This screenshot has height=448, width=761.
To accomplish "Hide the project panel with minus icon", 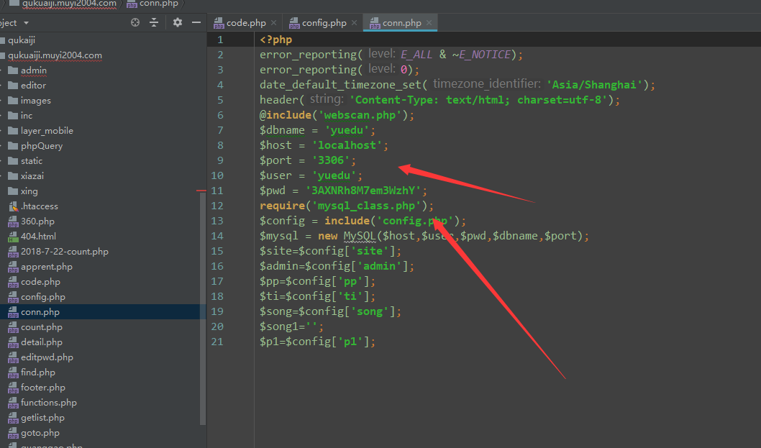I will click(196, 22).
